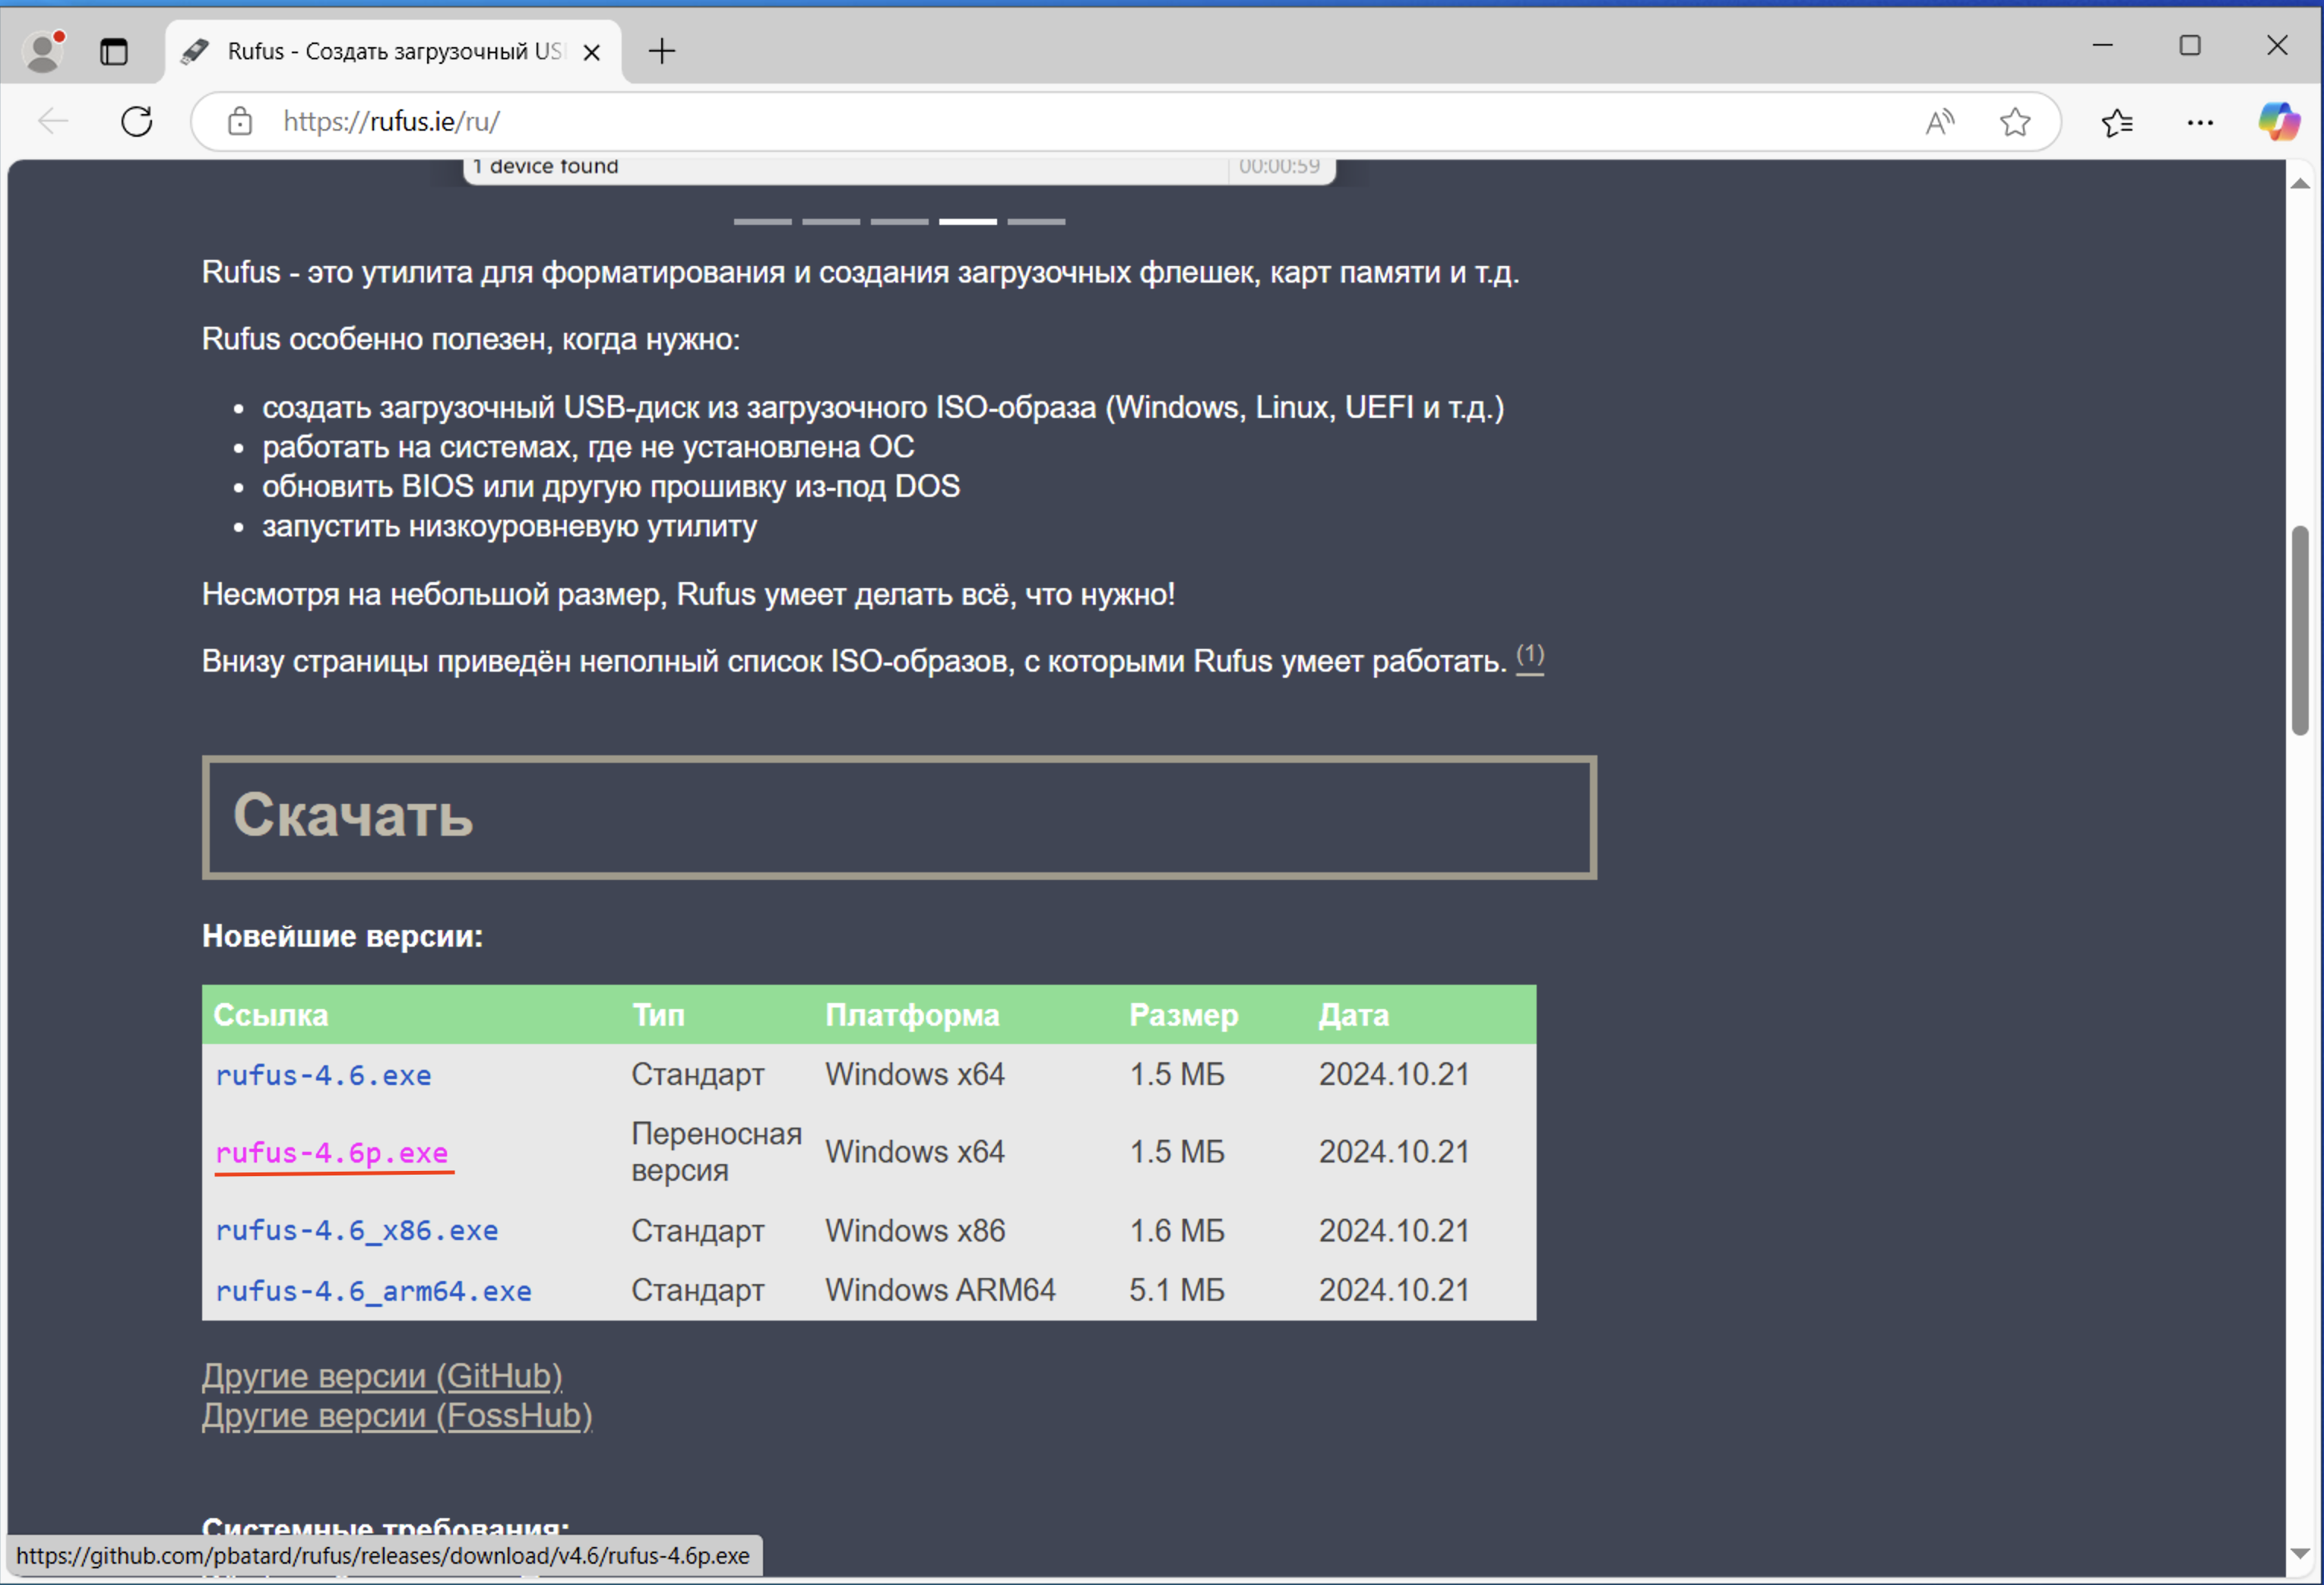Open Copilot sidebar icon
This screenshot has height=1585, width=2324.
pos(2279,122)
